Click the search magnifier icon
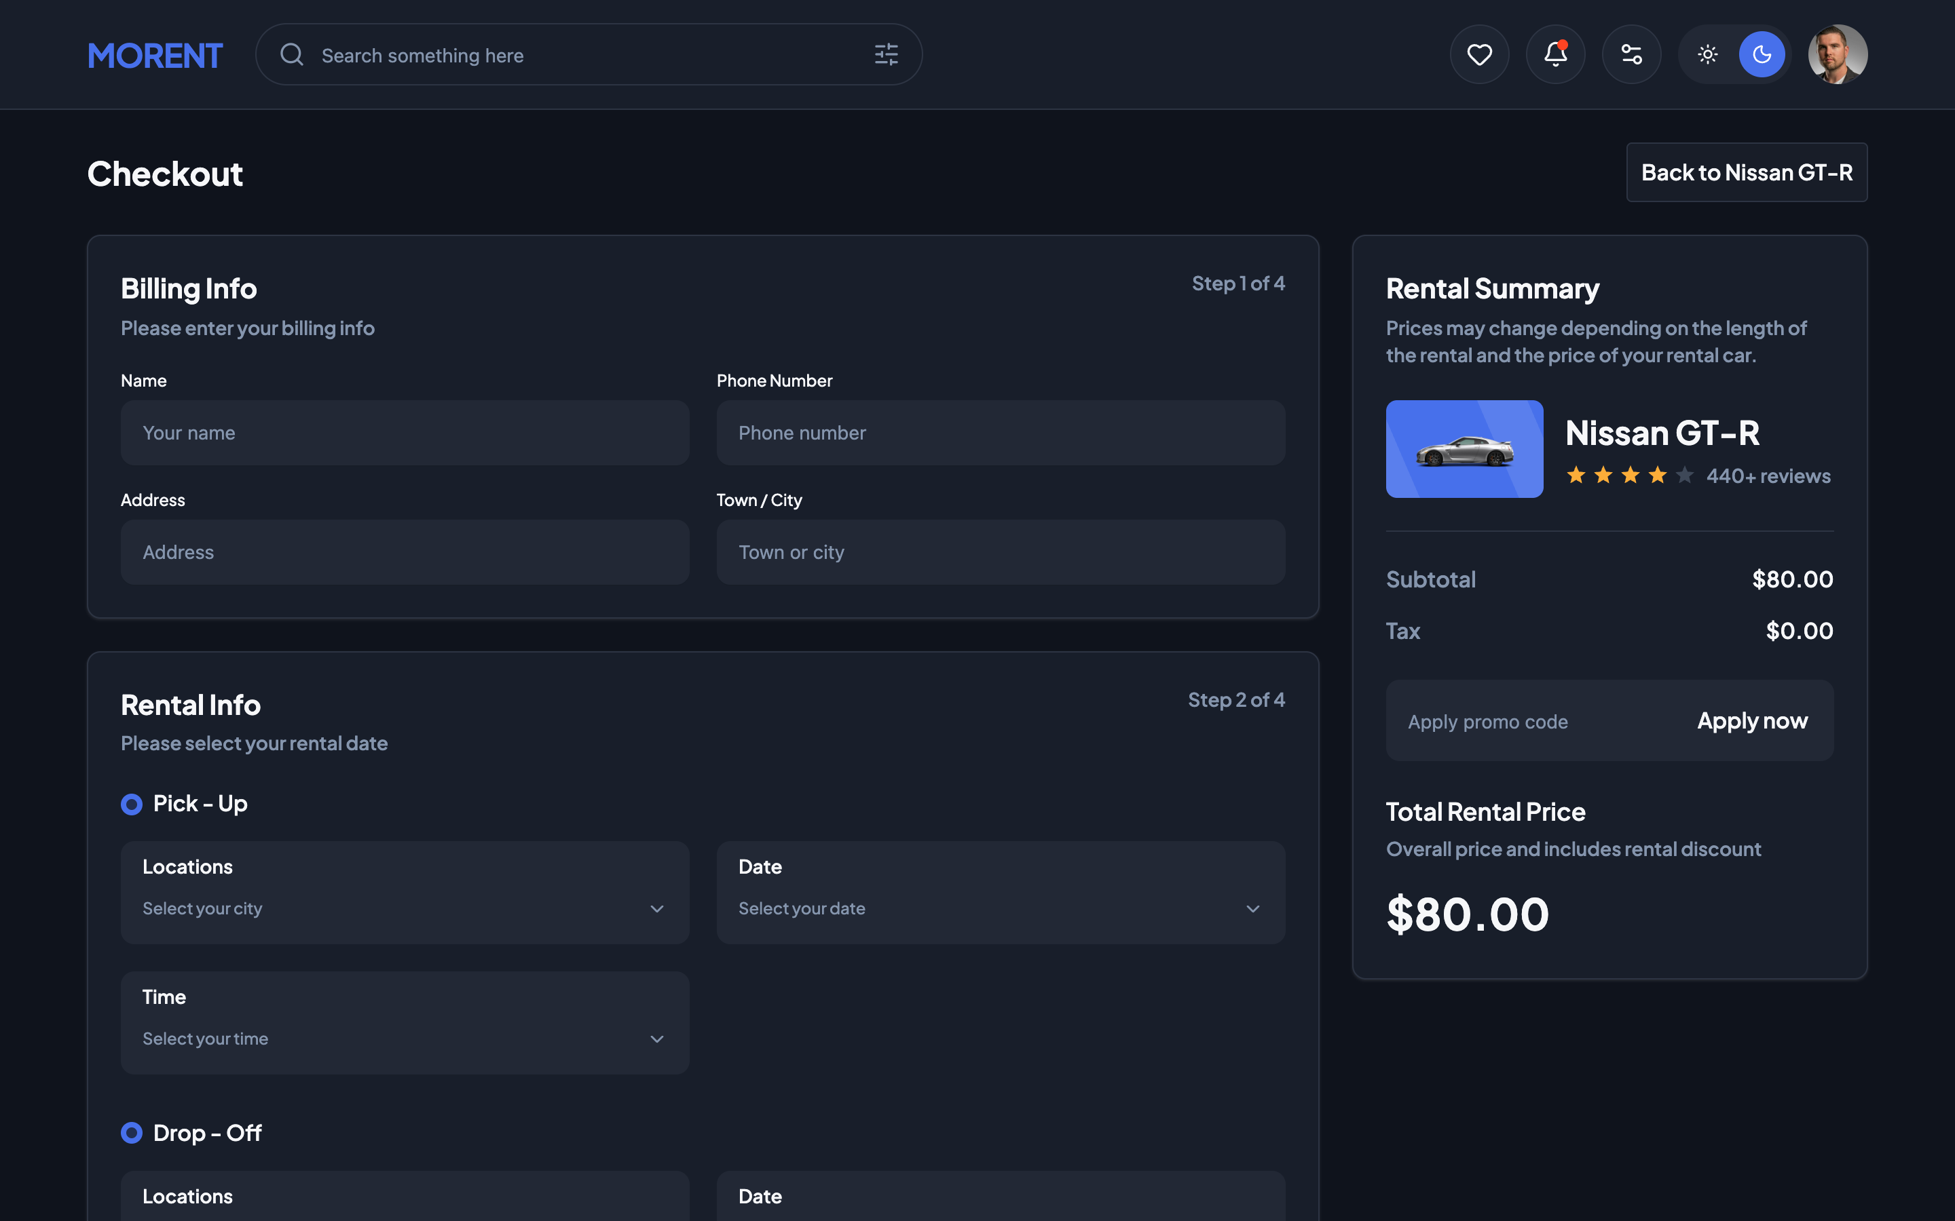1955x1221 pixels. tap(292, 54)
